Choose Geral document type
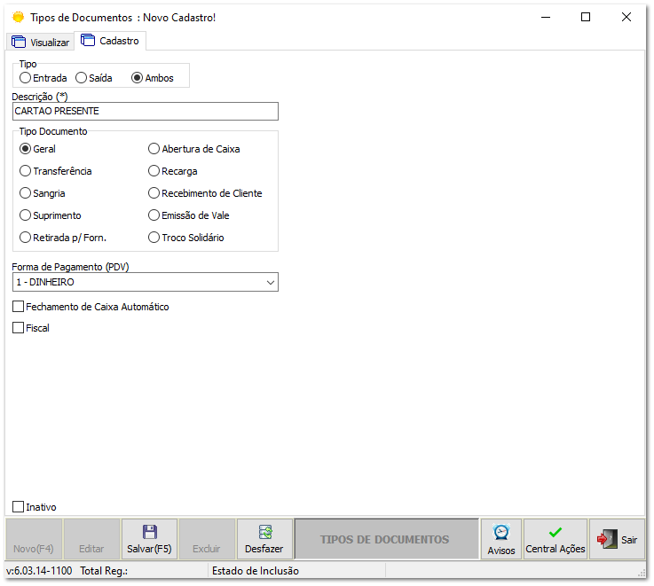The height and width of the screenshot is (586, 654). click(x=25, y=148)
